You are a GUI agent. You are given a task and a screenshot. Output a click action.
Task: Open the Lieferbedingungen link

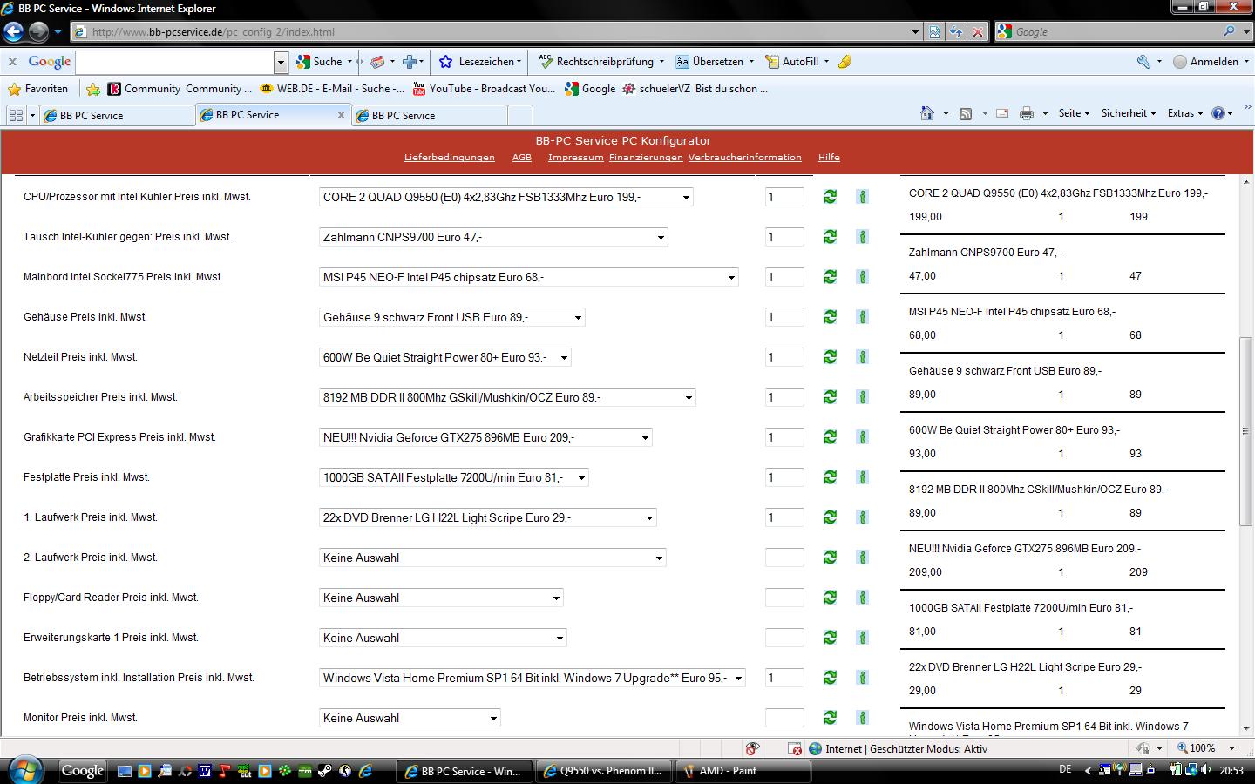click(x=450, y=158)
